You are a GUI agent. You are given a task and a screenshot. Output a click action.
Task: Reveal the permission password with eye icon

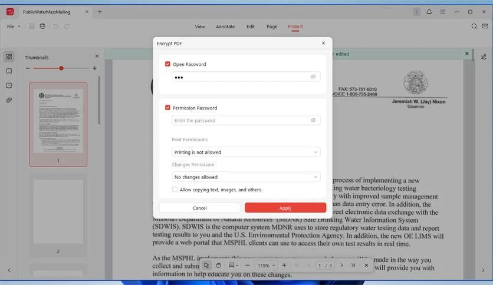point(313,120)
